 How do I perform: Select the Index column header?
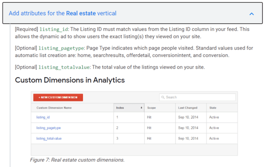(x=120, y=108)
